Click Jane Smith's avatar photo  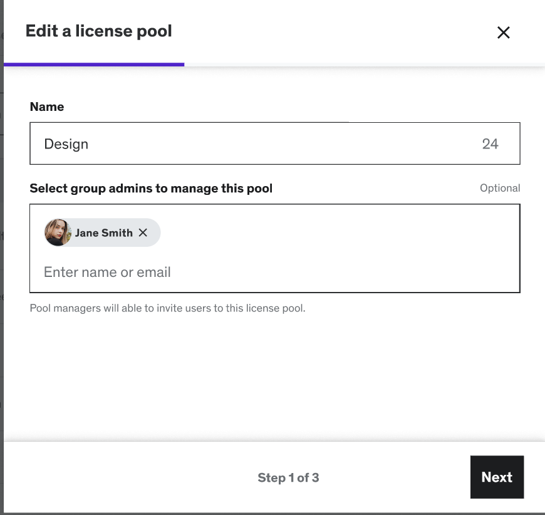click(57, 232)
